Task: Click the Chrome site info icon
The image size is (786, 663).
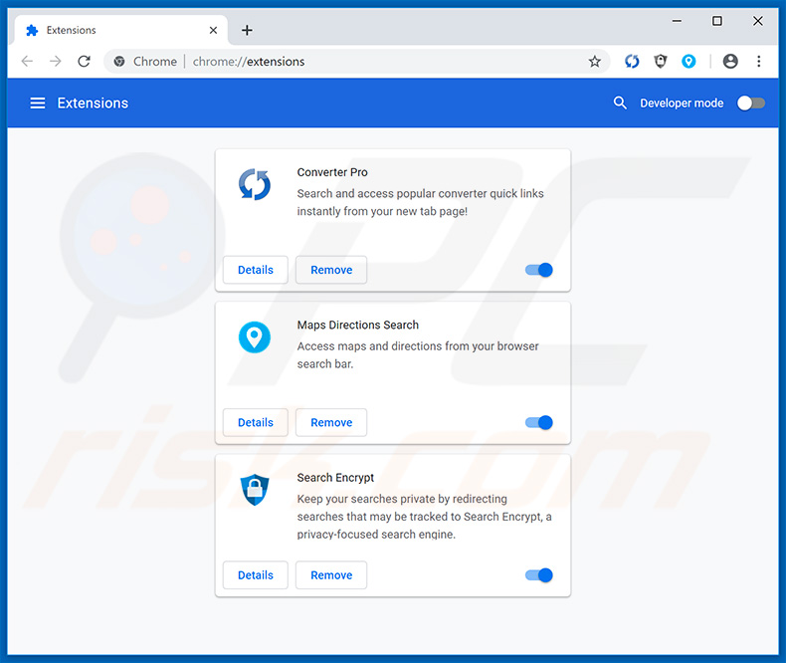Action: click(119, 61)
